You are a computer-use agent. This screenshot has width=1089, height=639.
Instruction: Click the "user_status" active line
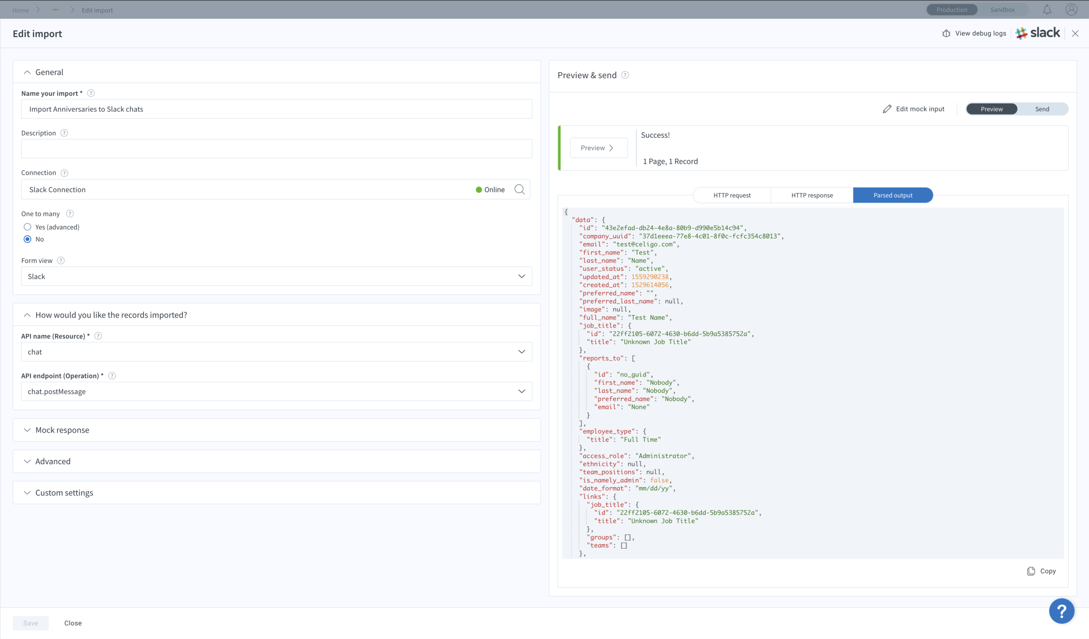pos(624,269)
